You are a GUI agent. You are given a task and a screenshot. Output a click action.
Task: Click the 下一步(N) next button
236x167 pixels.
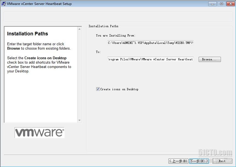199,161
